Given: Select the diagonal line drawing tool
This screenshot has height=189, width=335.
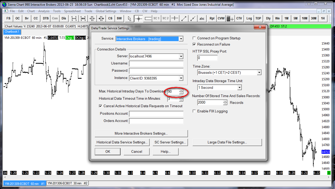Looking at the screenshot, I should click(x=184, y=18).
